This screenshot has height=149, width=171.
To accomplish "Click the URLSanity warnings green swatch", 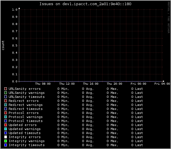I will (x=5, y=93).
